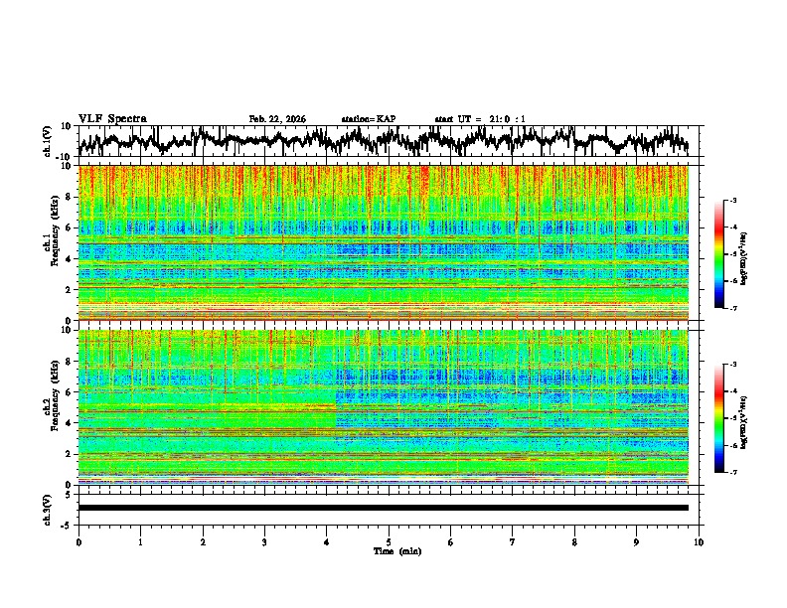
Task: Click the time axis tick label "7"
Action: click(x=513, y=542)
